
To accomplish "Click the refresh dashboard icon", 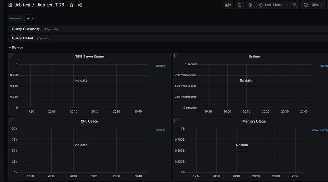I will [x=306, y=5].
